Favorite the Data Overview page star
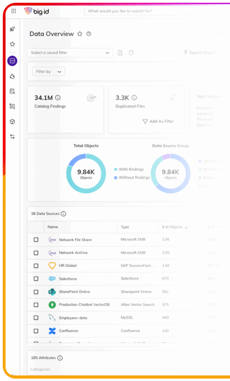The height and width of the screenshot is (381, 230). (x=80, y=34)
